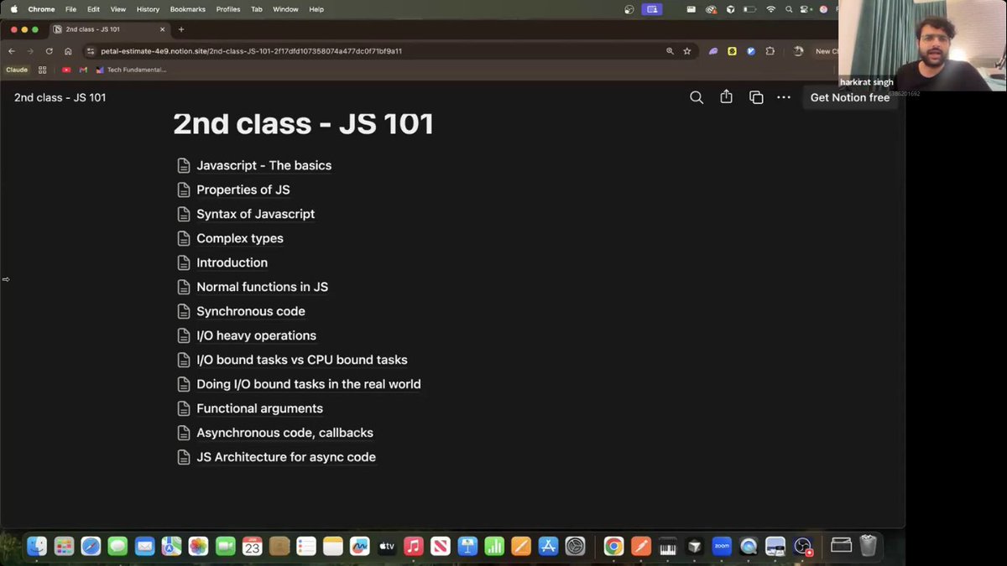Open the Gmail bookmark icon

click(x=82, y=70)
